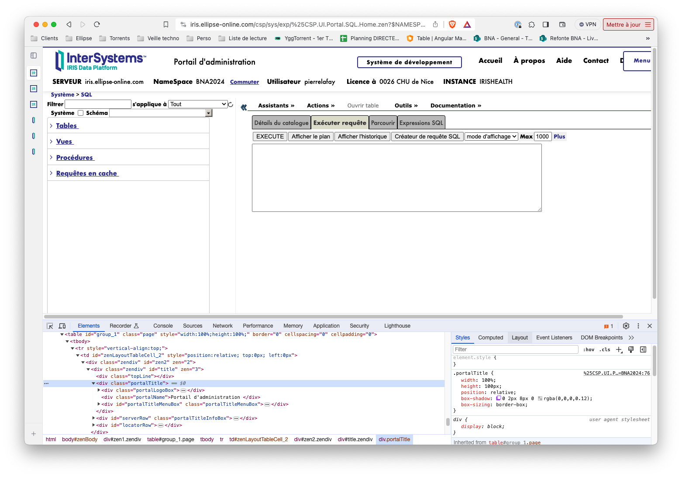Click the Brave Shields lion icon

pos(452,24)
